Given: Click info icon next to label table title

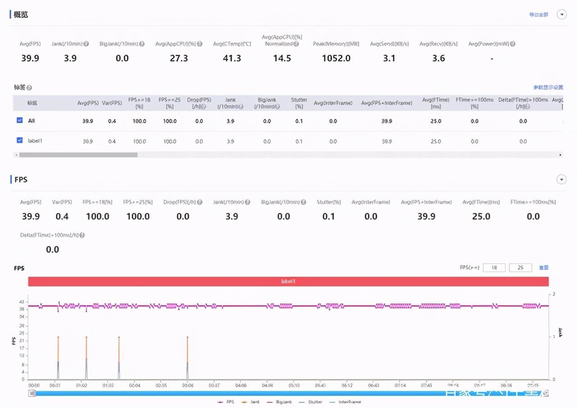Looking at the screenshot, I should pyautogui.click(x=30, y=88).
